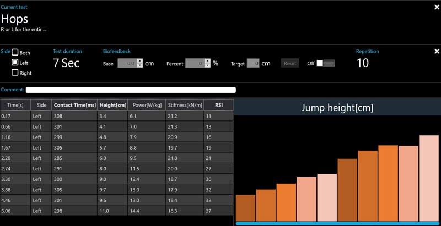Increase the Base value with up arrow
Image resolution: width=441 pixels, height=226 pixels.
(x=140, y=61)
